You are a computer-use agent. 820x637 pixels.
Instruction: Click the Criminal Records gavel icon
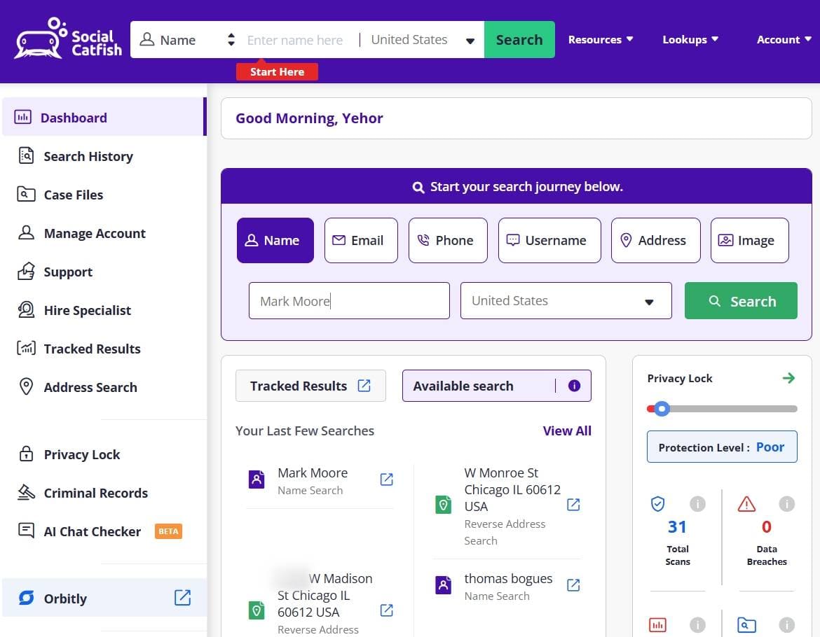pyautogui.click(x=26, y=492)
